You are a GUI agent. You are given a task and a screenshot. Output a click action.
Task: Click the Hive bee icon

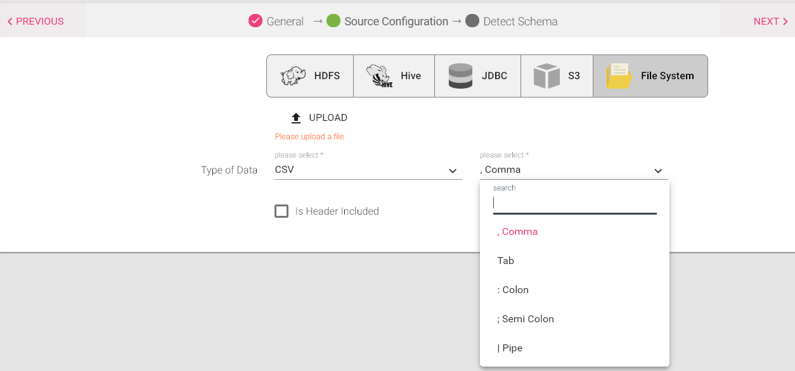379,76
